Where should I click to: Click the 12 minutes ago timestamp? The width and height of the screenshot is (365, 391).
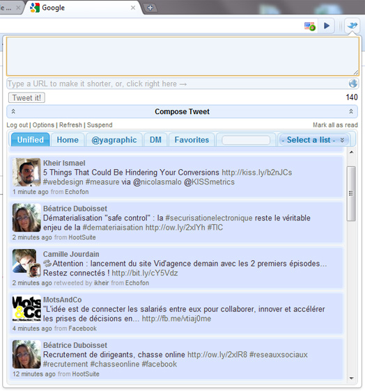pos(34,374)
